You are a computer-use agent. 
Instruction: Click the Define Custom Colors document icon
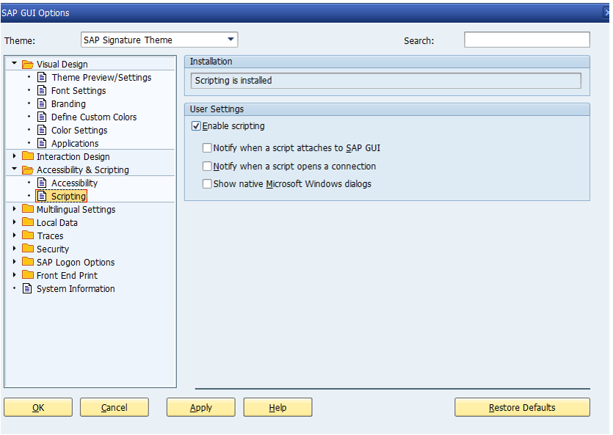coord(42,117)
